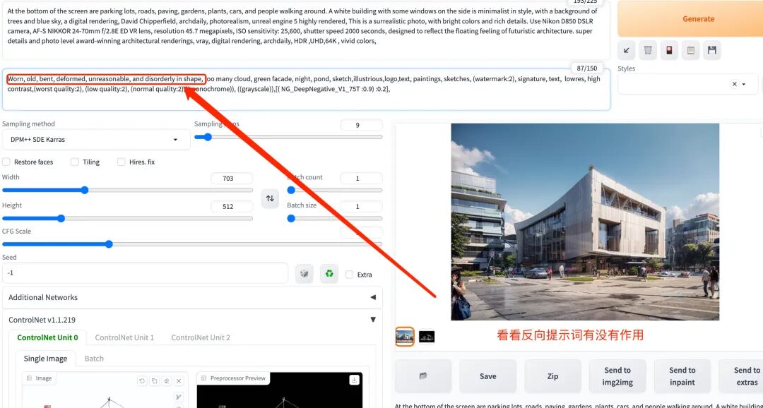Click the Width slider handle
Screen dimensions: 763x408
(84, 190)
